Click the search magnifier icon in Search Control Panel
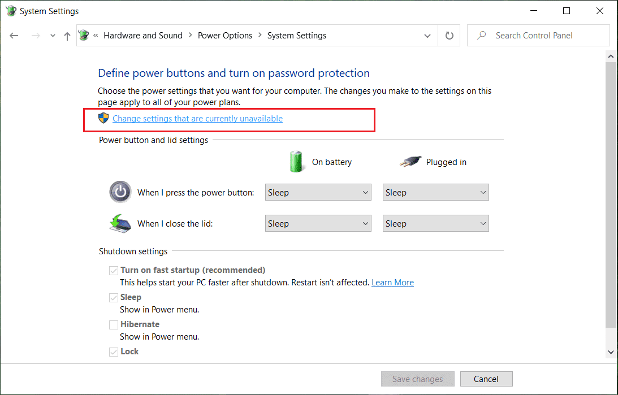The width and height of the screenshot is (618, 395). pyautogui.click(x=481, y=35)
